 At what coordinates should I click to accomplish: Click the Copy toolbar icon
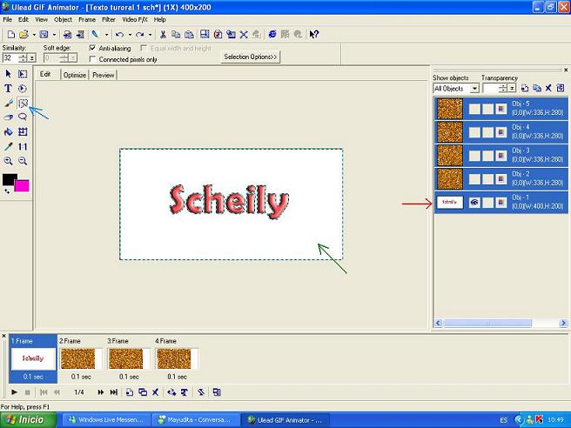click(176, 34)
